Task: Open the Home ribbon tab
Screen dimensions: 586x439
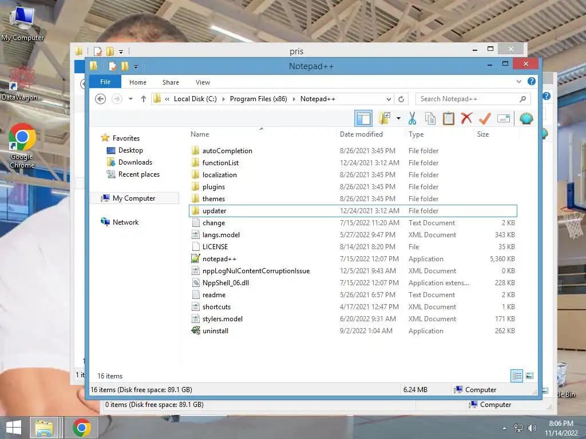Action: point(137,82)
